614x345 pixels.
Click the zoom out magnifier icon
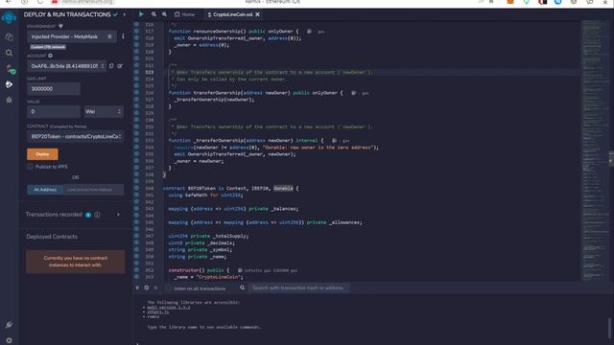pos(153,14)
